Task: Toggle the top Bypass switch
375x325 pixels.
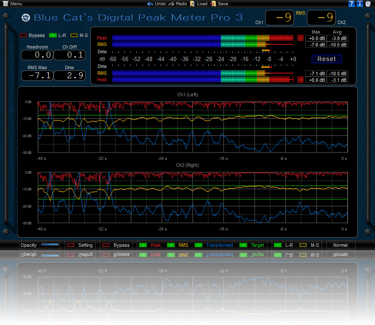Action: coord(23,35)
